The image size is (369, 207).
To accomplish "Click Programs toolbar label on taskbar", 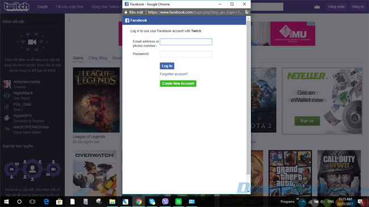I will [x=287, y=201].
